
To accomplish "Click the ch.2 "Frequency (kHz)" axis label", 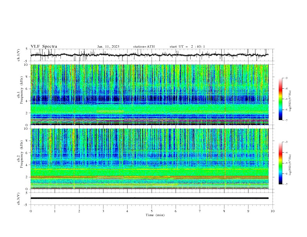I will point(22,154).
